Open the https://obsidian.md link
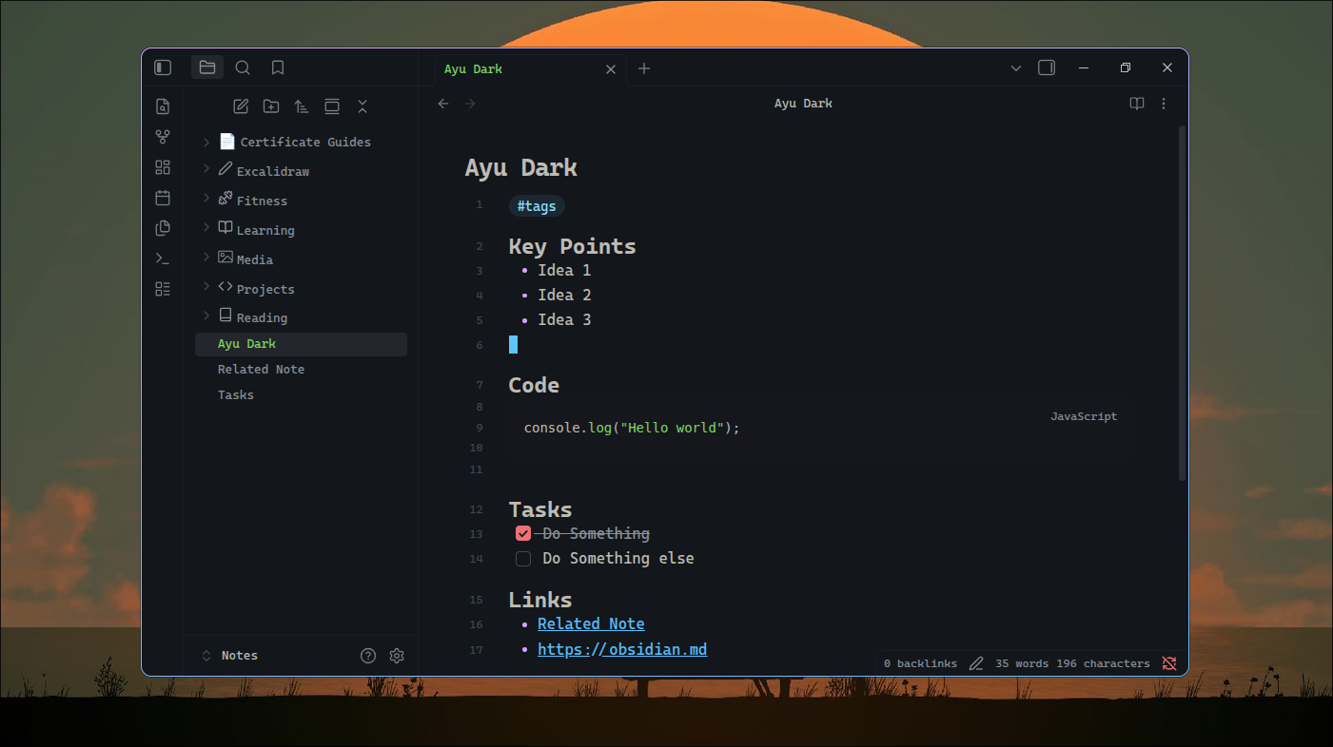1333x747 pixels. click(622, 650)
